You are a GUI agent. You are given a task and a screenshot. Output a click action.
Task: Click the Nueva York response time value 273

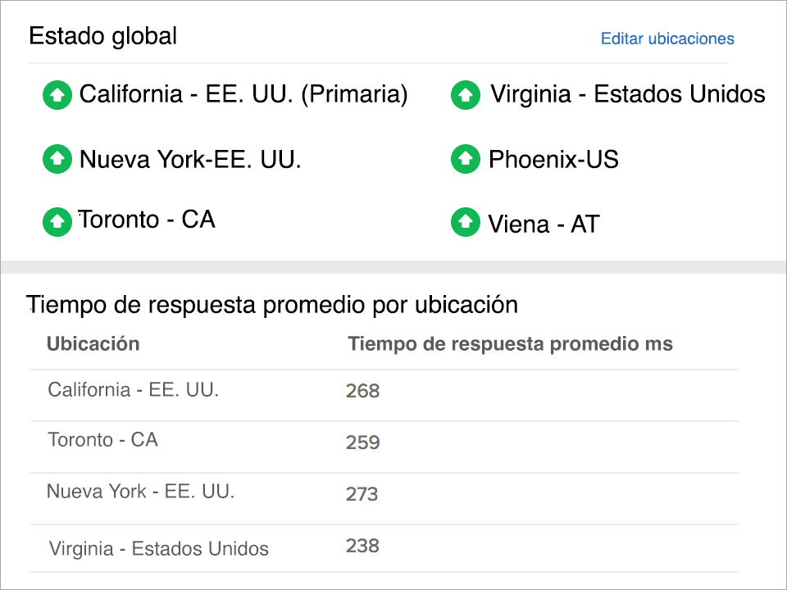click(362, 495)
